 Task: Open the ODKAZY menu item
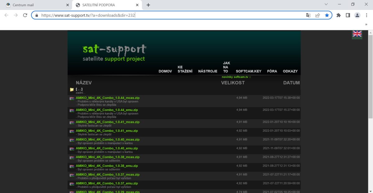tap(290, 71)
